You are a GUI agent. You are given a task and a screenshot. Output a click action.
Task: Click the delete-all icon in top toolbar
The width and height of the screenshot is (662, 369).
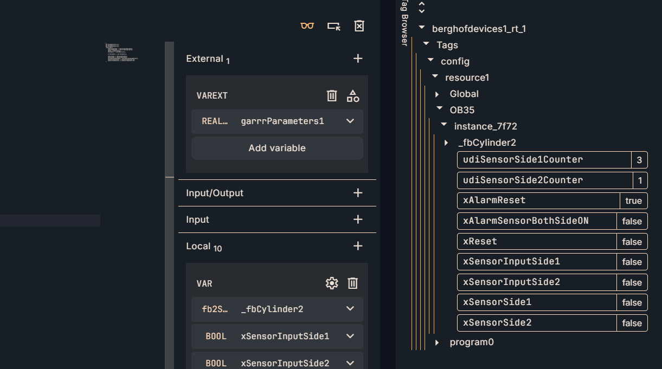click(359, 26)
